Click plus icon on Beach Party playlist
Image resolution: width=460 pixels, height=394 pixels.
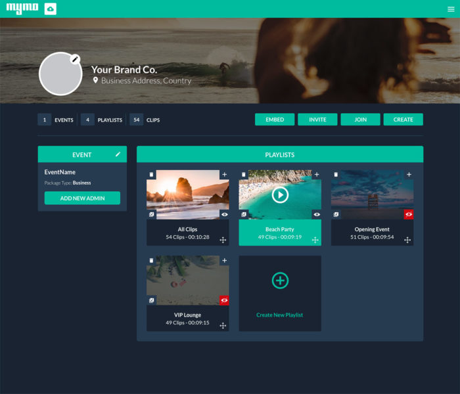click(x=316, y=175)
